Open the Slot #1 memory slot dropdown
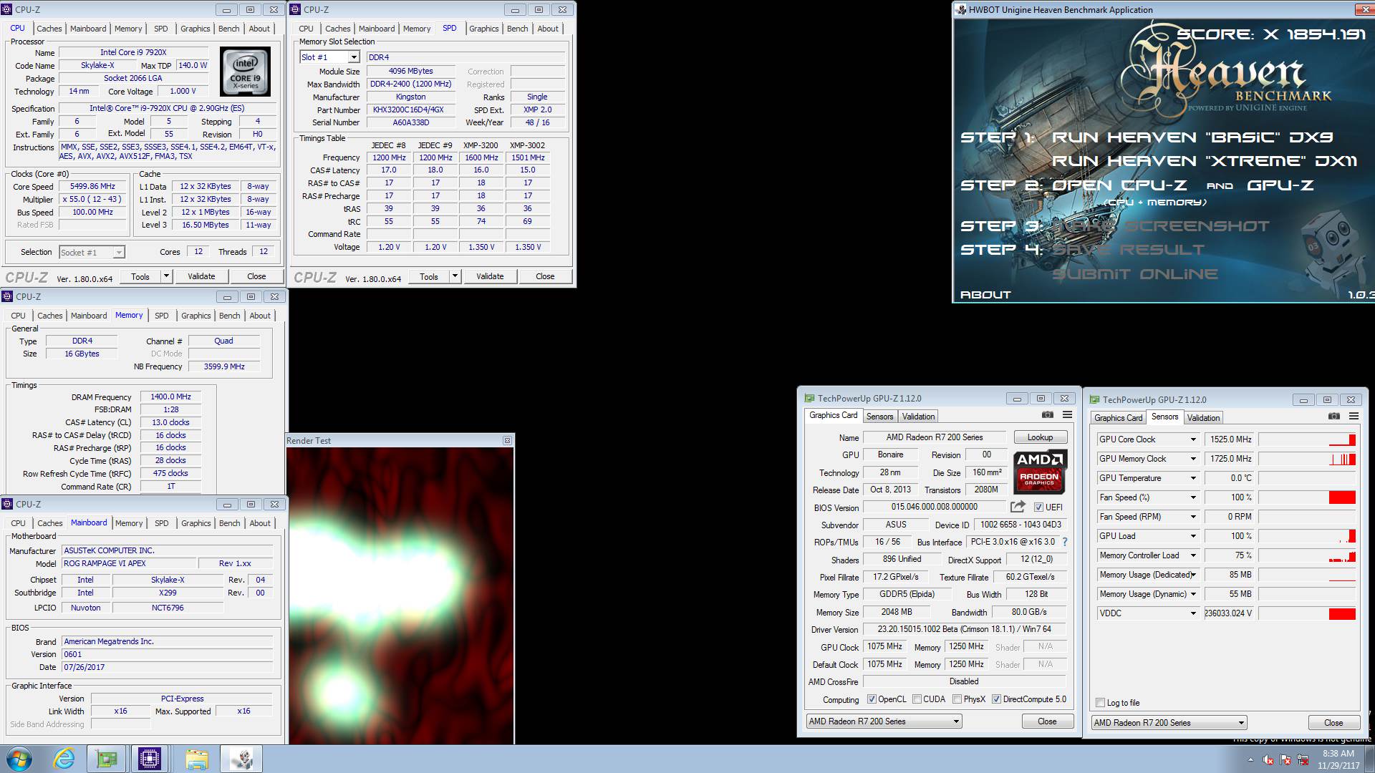Viewport: 1375px width, 773px height. pos(354,57)
